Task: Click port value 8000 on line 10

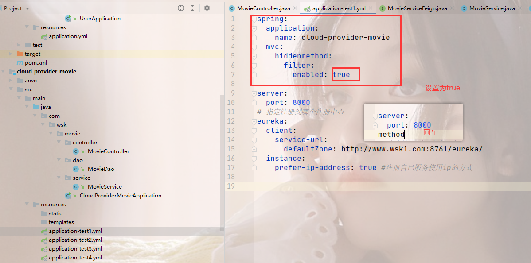Action: 301,102
